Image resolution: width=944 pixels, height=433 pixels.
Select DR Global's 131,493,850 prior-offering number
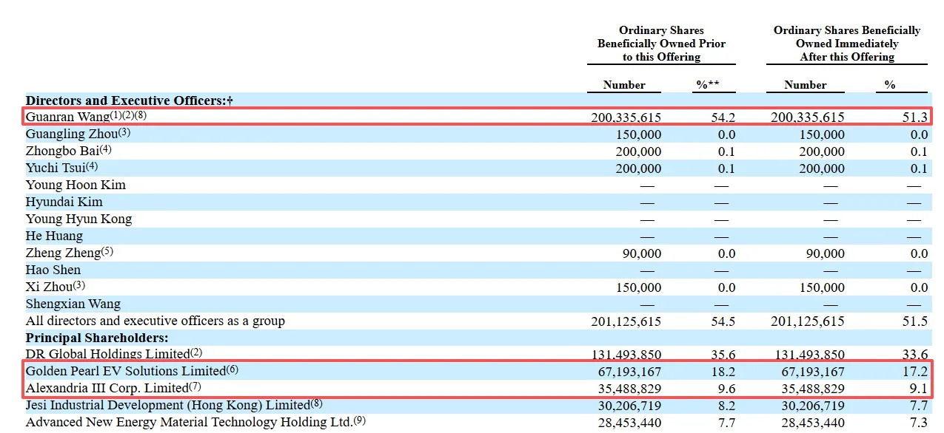point(626,355)
